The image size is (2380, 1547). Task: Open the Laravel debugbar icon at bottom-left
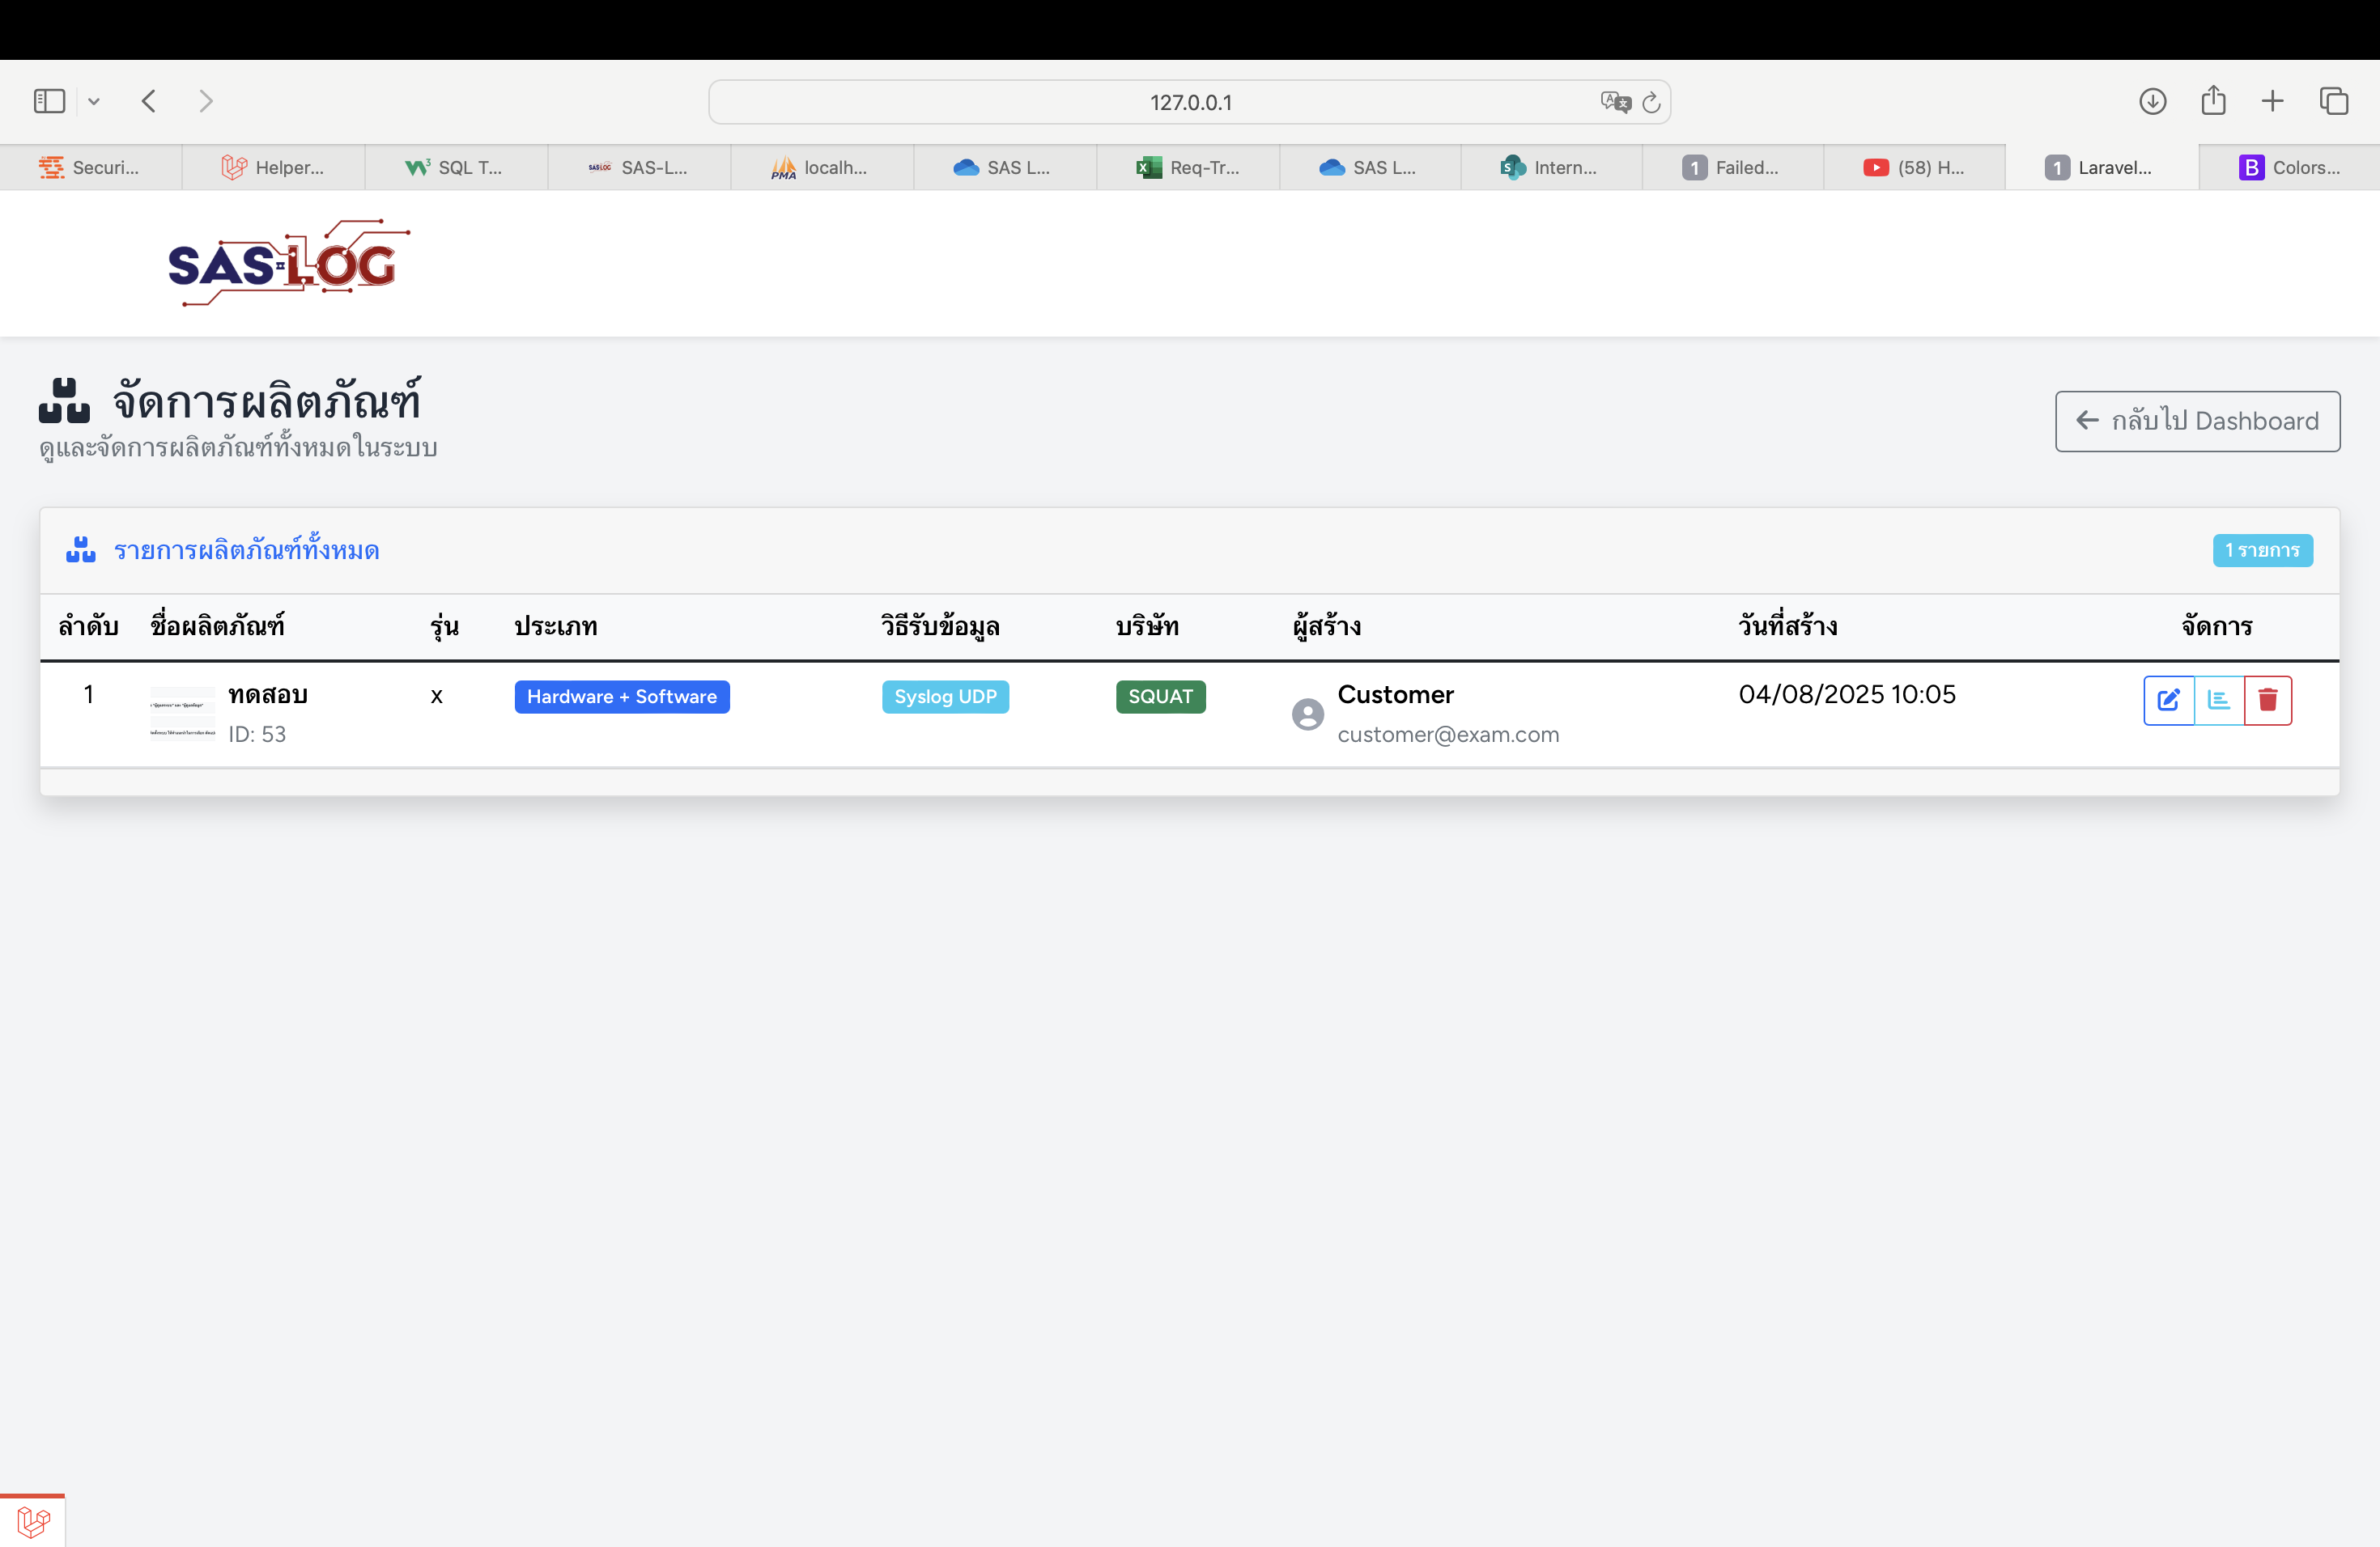tap(33, 1521)
